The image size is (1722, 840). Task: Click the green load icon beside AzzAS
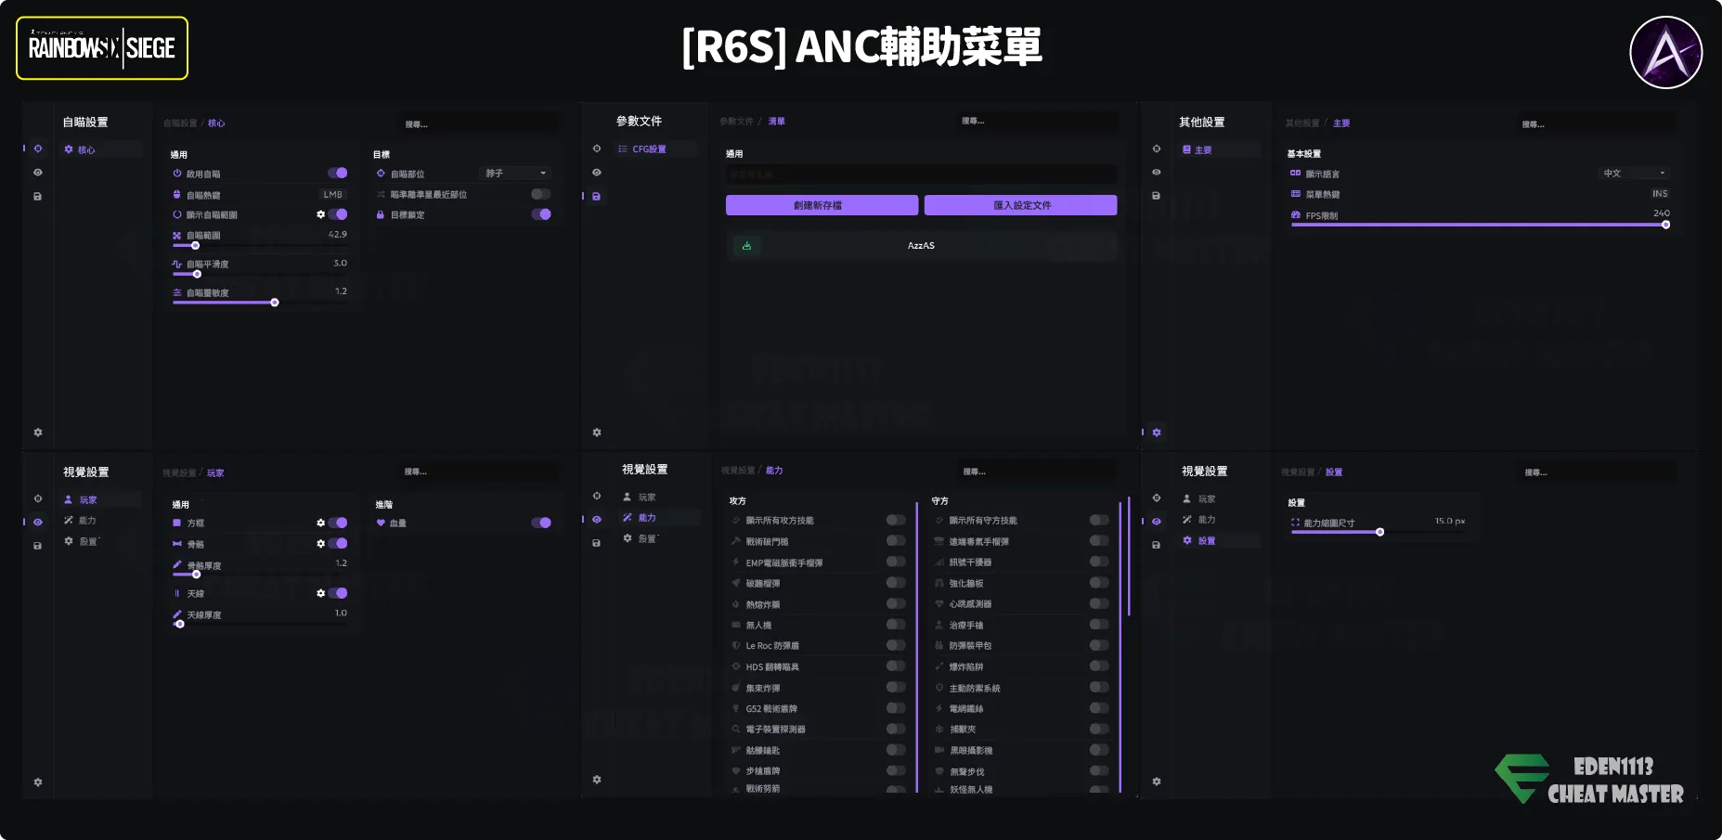[746, 246]
